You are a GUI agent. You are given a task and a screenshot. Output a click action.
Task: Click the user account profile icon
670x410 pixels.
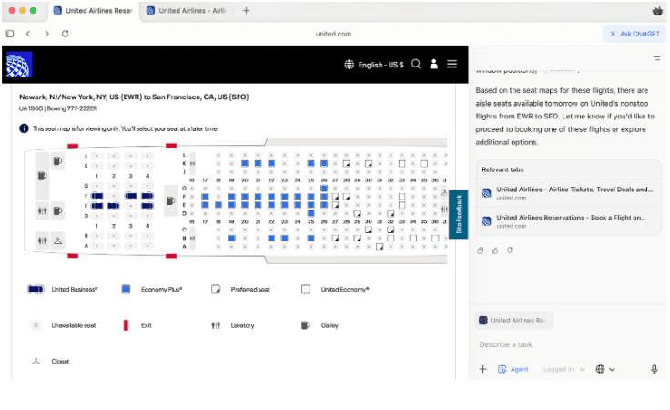click(x=434, y=65)
